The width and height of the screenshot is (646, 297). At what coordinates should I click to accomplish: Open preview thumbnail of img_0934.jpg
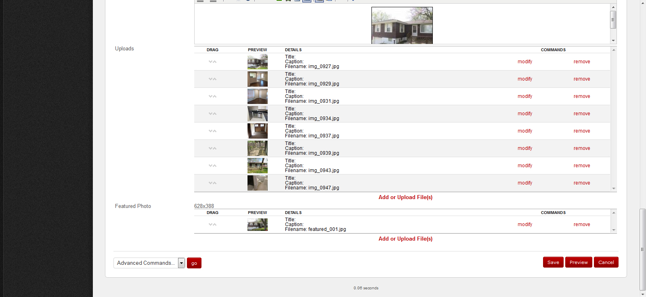[257, 114]
